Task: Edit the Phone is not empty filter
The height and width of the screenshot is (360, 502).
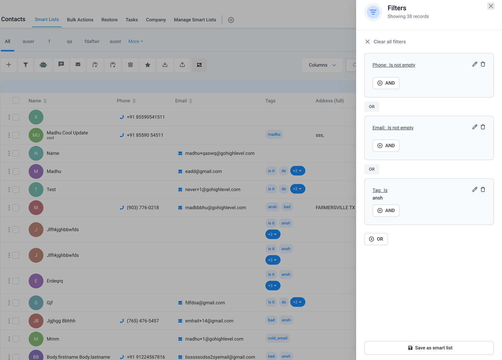Action: click(x=475, y=64)
